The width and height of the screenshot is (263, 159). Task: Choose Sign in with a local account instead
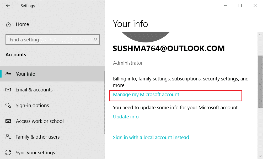(x=151, y=138)
